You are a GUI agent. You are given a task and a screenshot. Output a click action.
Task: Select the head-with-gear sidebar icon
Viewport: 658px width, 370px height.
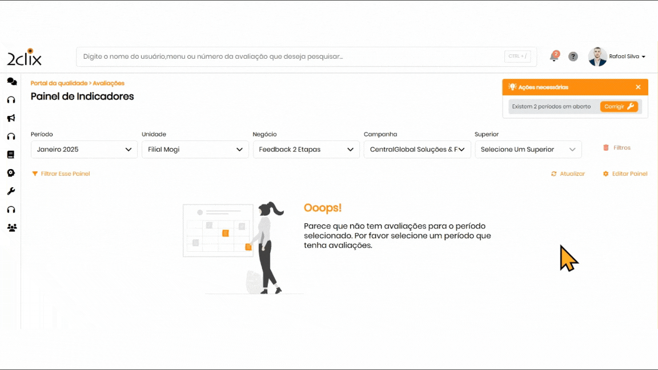pyautogui.click(x=11, y=173)
